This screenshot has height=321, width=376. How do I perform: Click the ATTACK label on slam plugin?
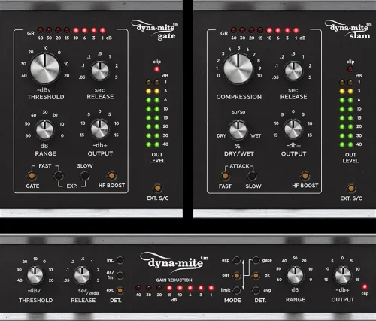(239, 166)
